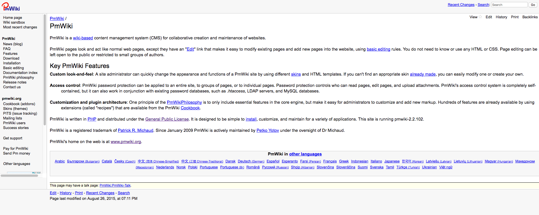Open Release notes in sidebar

tap(15, 82)
